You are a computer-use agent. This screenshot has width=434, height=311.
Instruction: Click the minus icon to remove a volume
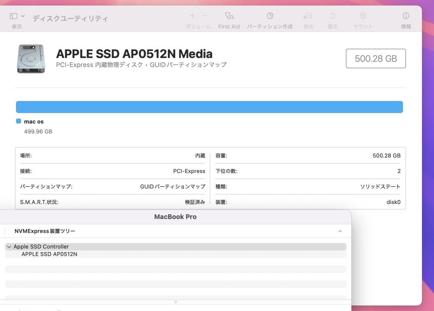[x=205, y=16]
